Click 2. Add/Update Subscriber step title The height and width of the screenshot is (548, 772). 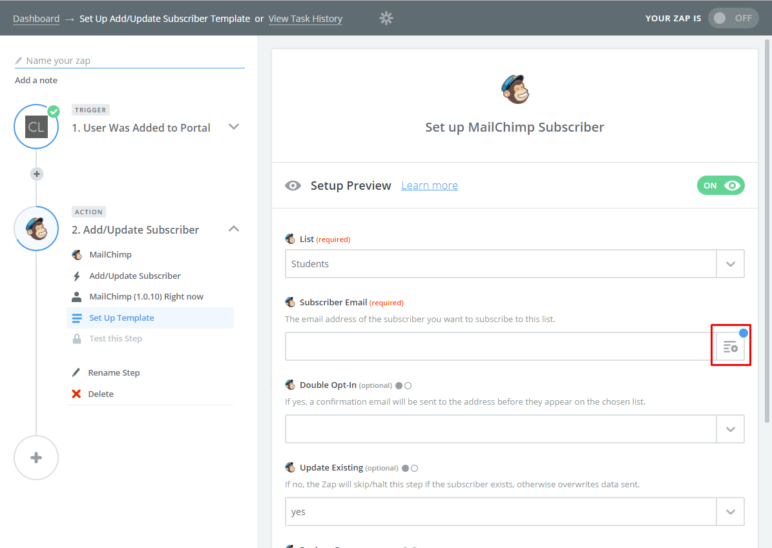(136, 230)
